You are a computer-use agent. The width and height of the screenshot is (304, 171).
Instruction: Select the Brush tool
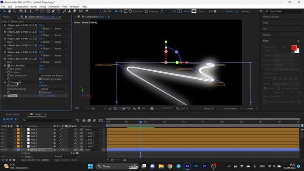click(65, 11)
